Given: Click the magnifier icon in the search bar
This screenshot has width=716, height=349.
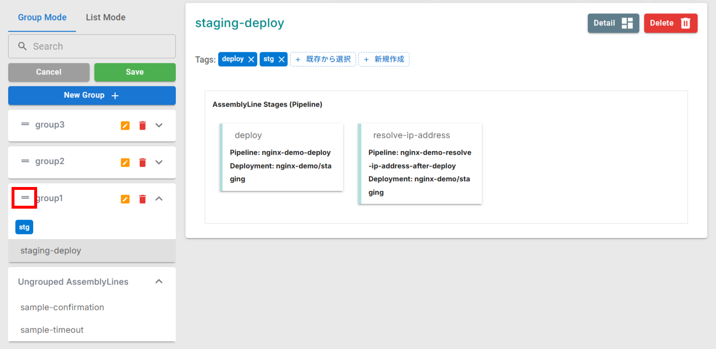Looking at the screenshot, I should (x=22, y=46).
